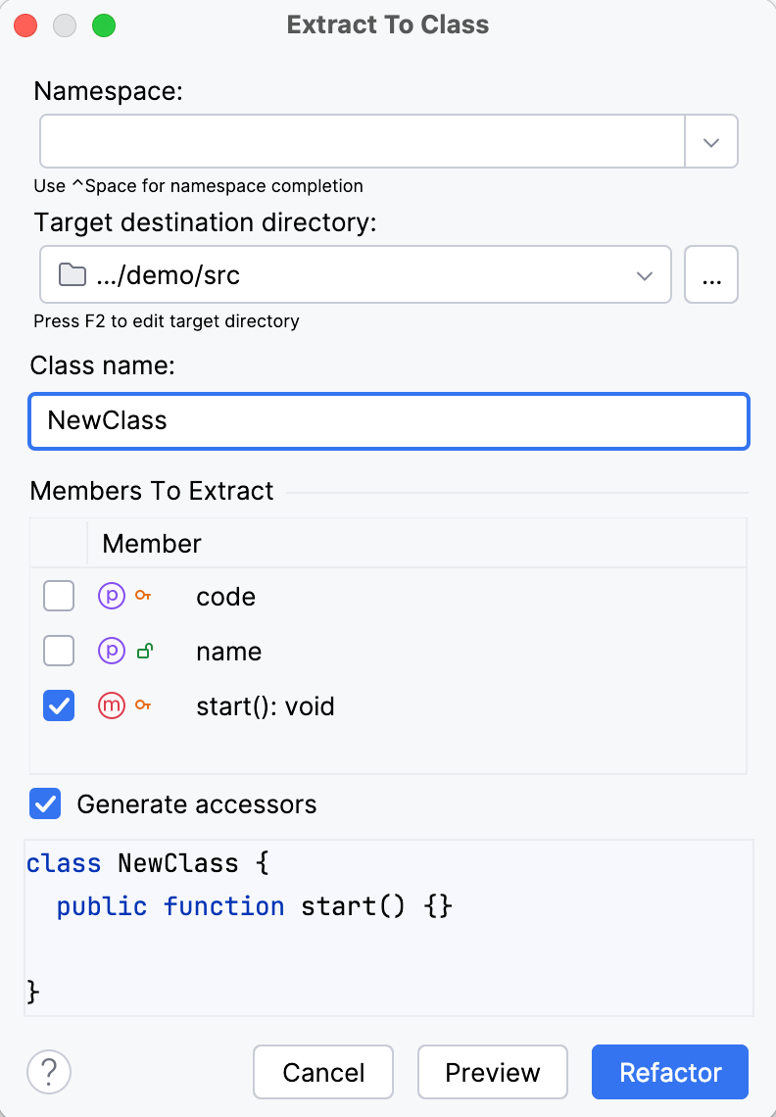Viewport: 776px width, 1117px height.
Task: Uncheck the start() method
Action: coord(58,705)
